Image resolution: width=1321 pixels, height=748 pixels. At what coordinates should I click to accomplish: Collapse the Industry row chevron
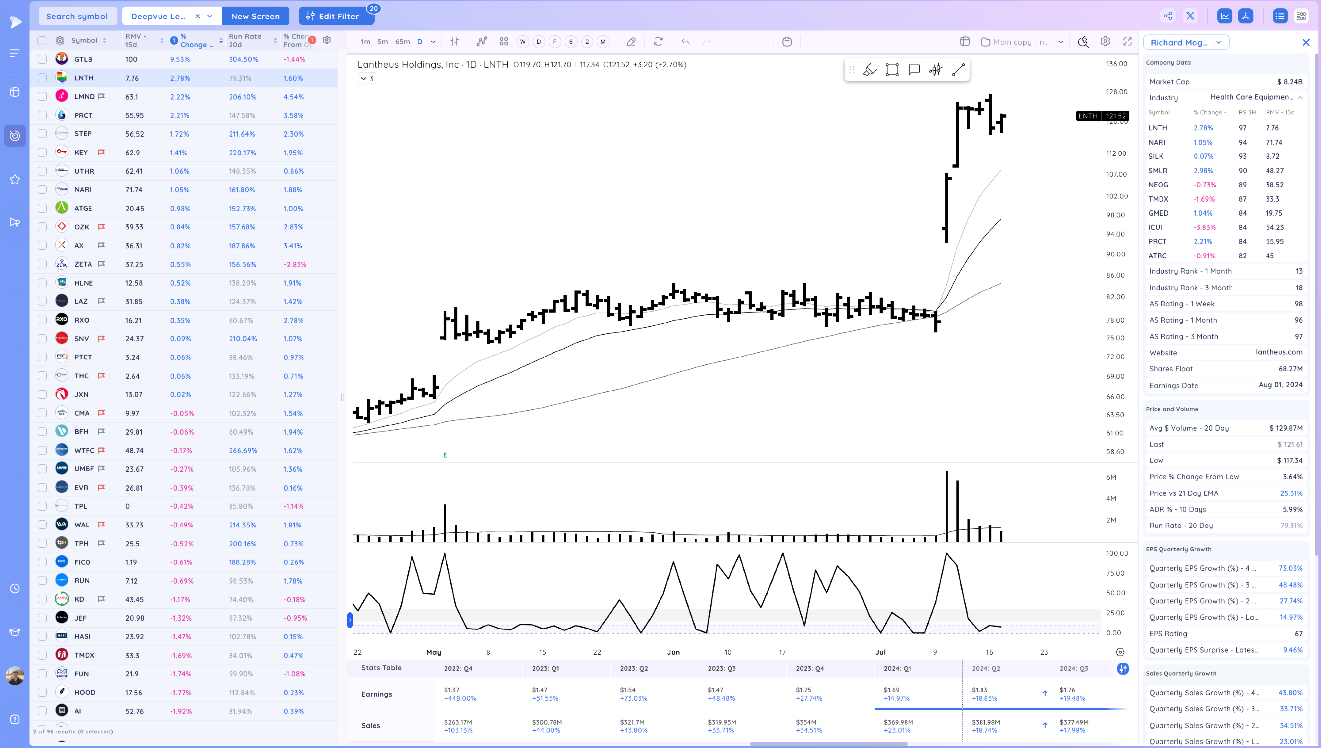coord(1300,97)
